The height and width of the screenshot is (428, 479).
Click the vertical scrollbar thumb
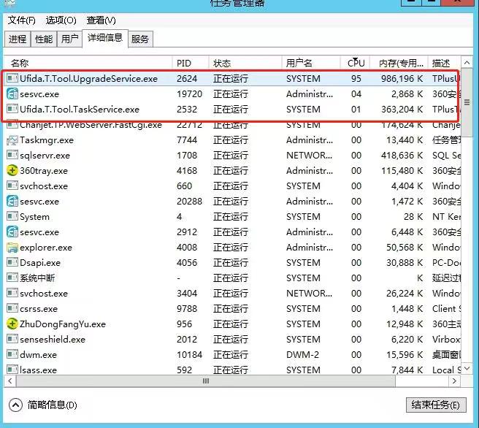467,103
